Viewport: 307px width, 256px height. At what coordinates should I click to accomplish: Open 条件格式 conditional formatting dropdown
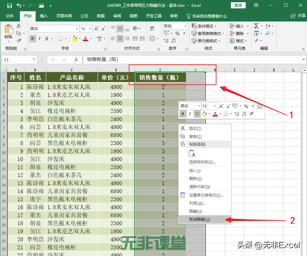pos(204,26)
